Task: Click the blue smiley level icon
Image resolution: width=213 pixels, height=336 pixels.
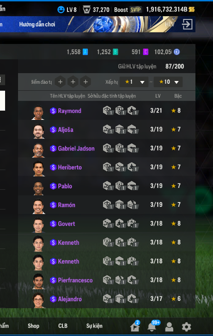Action: click(61, 9)
